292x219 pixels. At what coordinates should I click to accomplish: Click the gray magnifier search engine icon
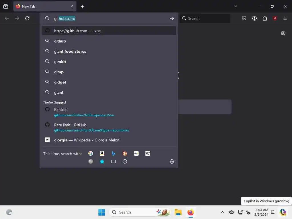(x=91, y=161)
